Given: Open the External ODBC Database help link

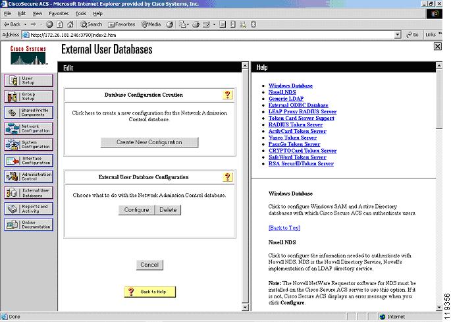Looking at the screenshot, I should [x=298, y=105].
